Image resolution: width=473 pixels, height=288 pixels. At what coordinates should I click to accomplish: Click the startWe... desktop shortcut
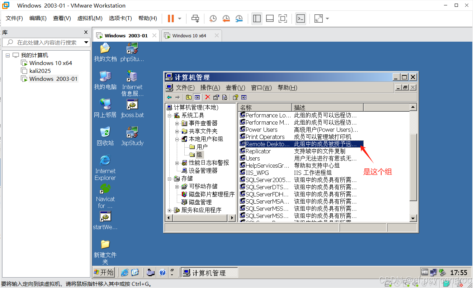105,220
